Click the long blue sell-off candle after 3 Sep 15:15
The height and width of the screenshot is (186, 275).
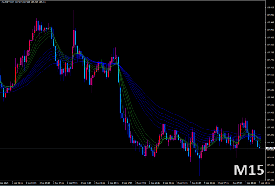[x=120, y=100]
